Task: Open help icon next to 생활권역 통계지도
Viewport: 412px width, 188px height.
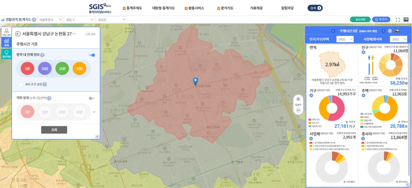Action: pos(34,20)
